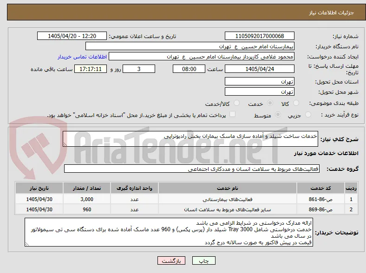Click the نام خدمت column header
The height and width of the screenshot is (273, 366).
[x=228, y=188]
